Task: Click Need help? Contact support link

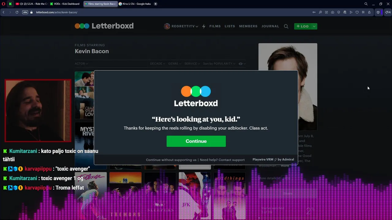Action: point(222,160)
